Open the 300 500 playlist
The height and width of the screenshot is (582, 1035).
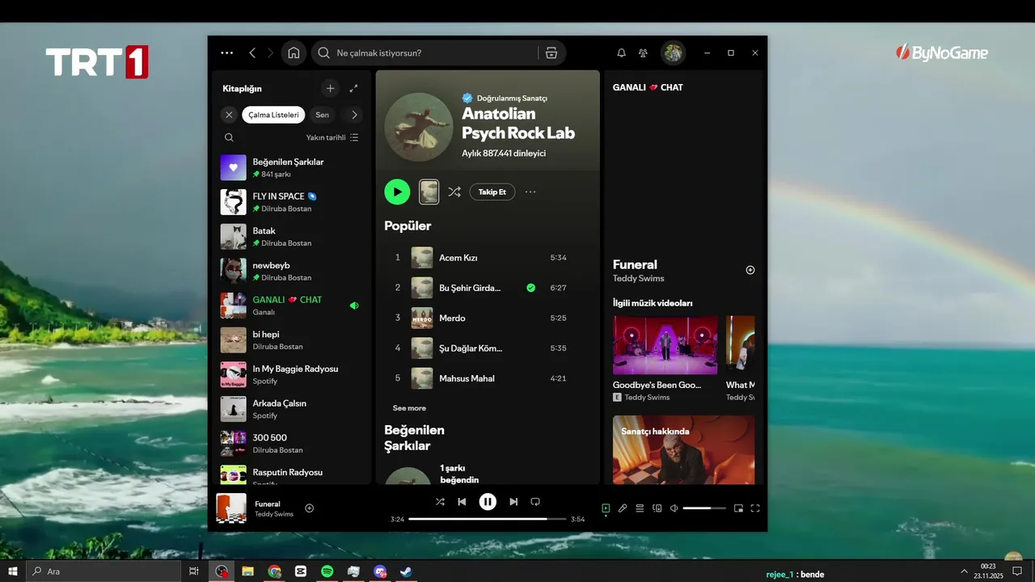point(290,444)
